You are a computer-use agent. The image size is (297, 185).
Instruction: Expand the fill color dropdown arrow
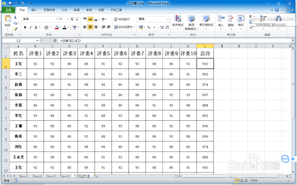coord(60,27)
